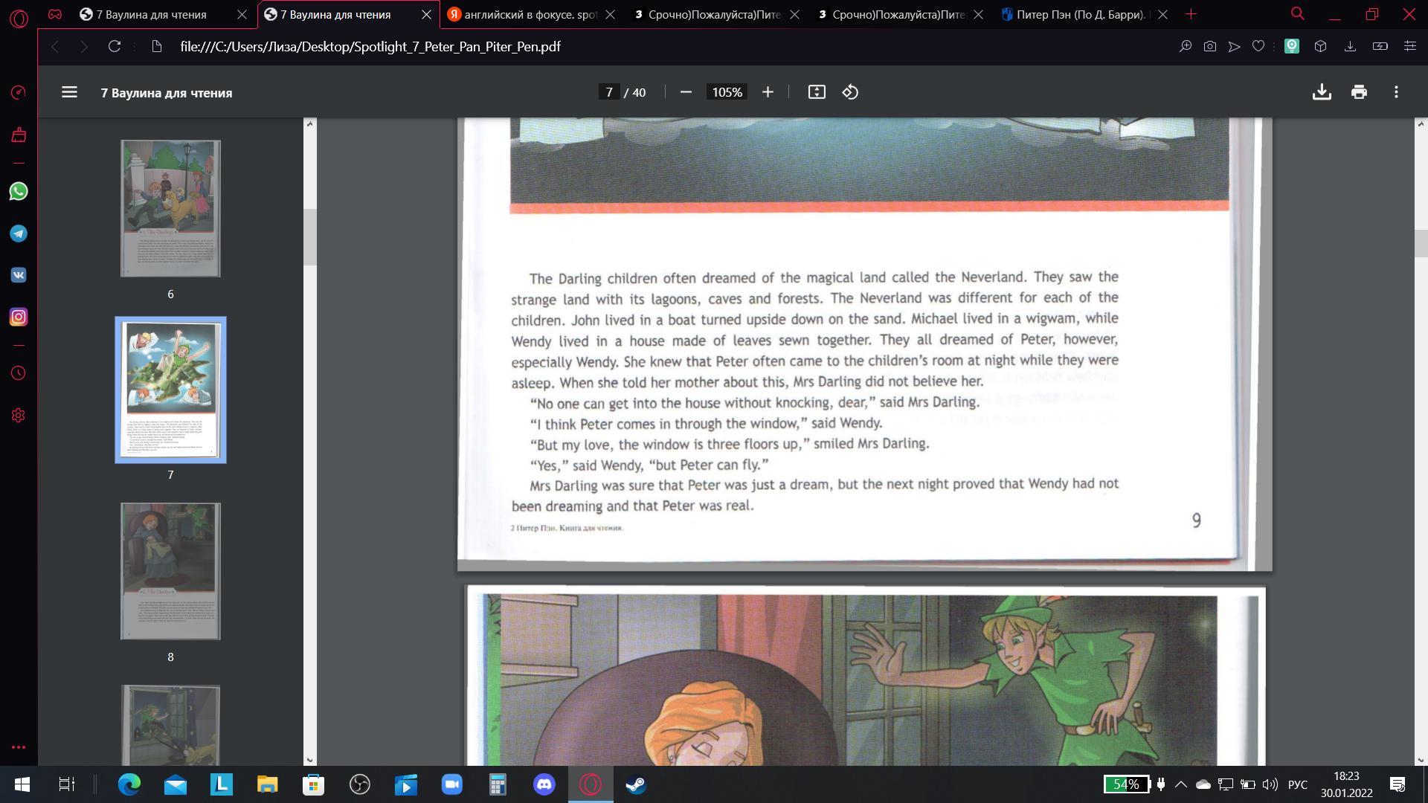This screenshot has height=803, width=1428.
Task: Open the browser downloads icon in address bar
Action: click(1350, 46)
